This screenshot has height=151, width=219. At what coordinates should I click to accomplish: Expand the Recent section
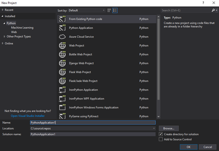[x=2, y=10]
